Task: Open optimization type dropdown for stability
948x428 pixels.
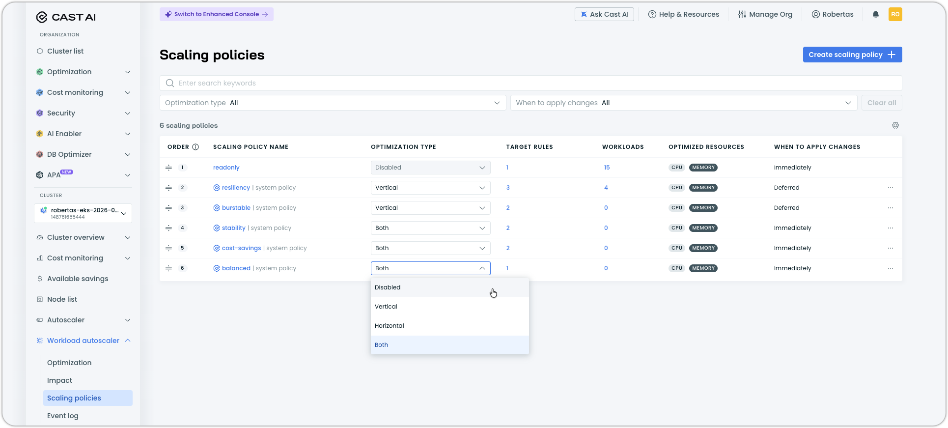Action: 430,228
